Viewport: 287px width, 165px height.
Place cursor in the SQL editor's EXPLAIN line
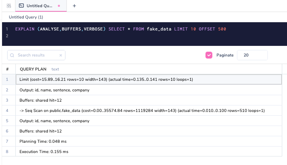point(121,29)
